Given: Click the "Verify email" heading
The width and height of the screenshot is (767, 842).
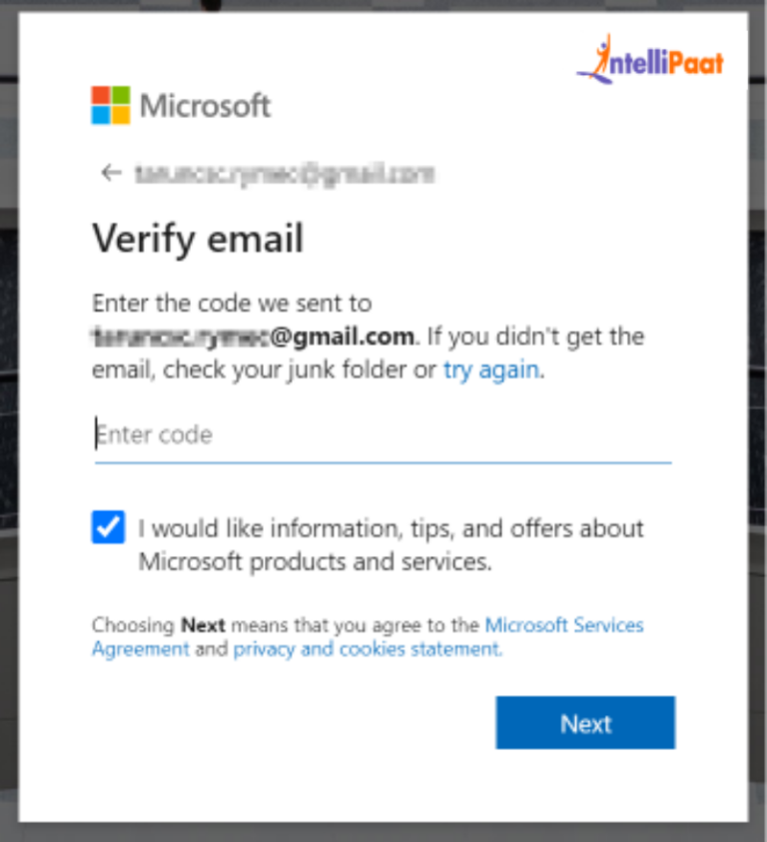Looking at the screenshot, I should [x=198, y=240].
